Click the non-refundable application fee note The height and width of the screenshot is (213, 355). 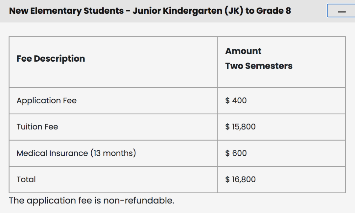[x=91, y=201]
